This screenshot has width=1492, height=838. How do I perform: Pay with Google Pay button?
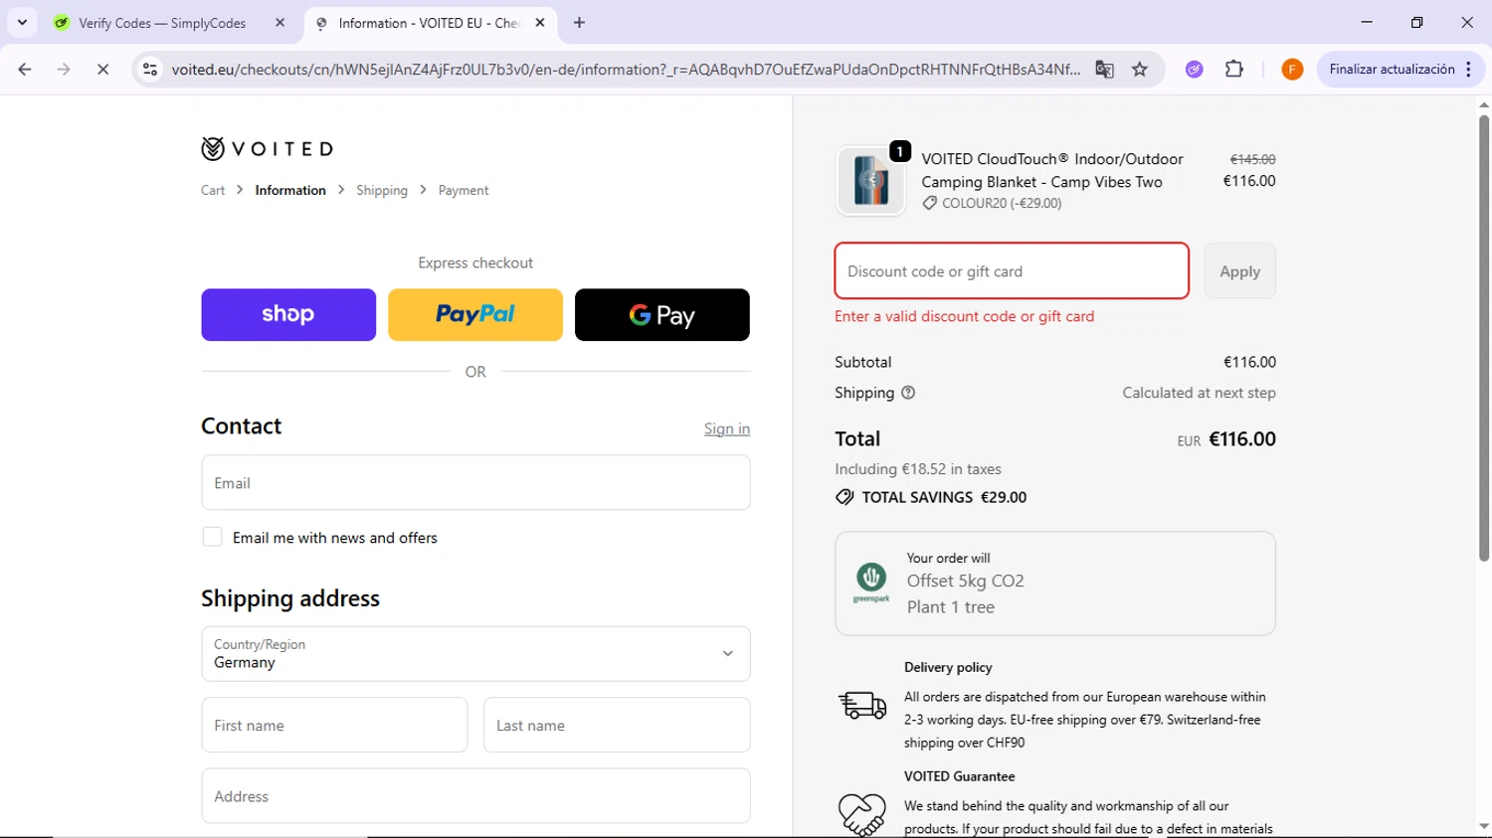pos(662,315)
